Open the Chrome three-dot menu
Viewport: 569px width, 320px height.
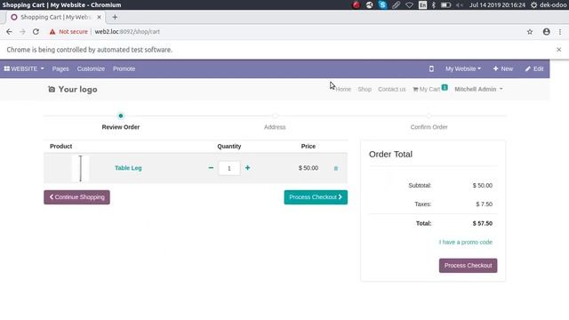[560, 32]
